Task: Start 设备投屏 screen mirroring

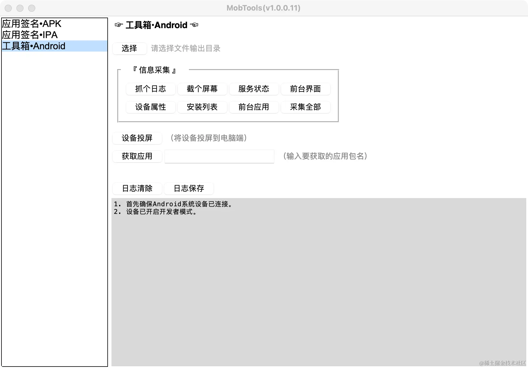Action: pyautogui.click(x=137, y=138)
